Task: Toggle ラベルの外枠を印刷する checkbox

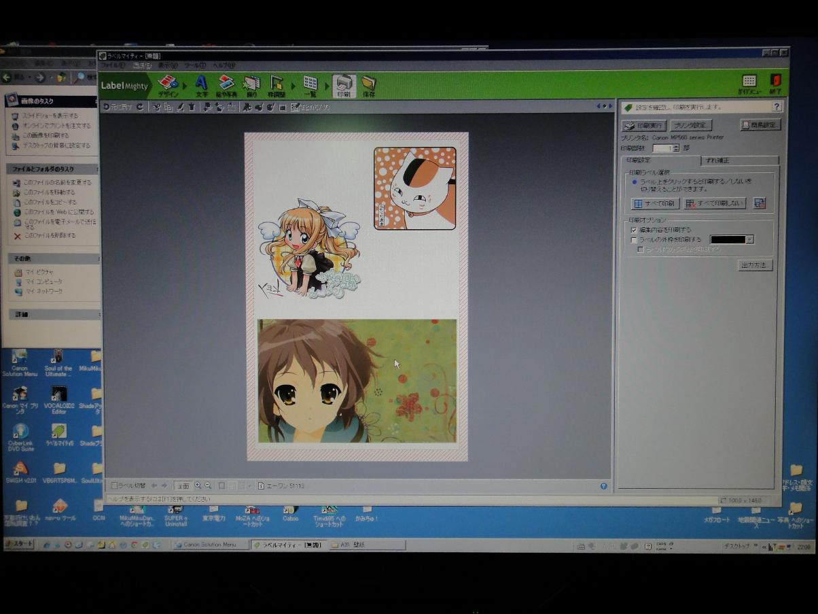Action: point(634,239)
